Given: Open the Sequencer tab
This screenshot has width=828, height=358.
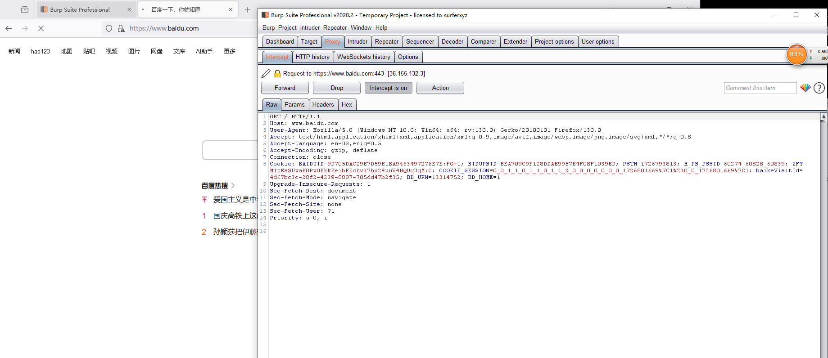Looking at the screenshot, I should pyautogui.click(x=420, y=41).
